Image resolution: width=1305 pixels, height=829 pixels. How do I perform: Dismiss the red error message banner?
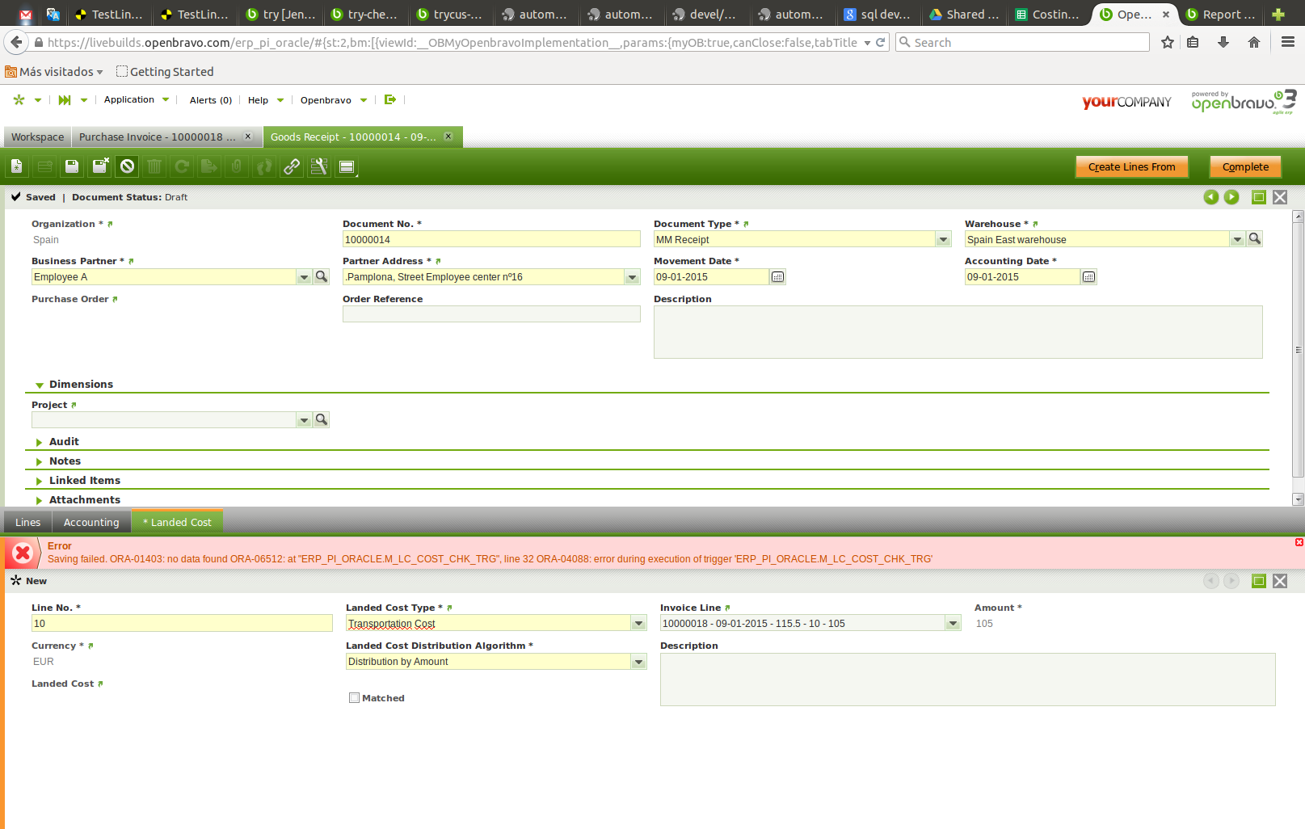(1299, 542)
